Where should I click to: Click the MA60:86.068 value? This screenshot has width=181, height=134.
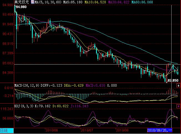[x=142, y=2]
